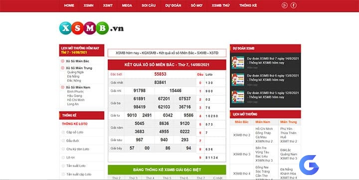359x180 pixels.
Task: Open the XSMT menu item
Action: pyautogui.click(x=108, y=5)
